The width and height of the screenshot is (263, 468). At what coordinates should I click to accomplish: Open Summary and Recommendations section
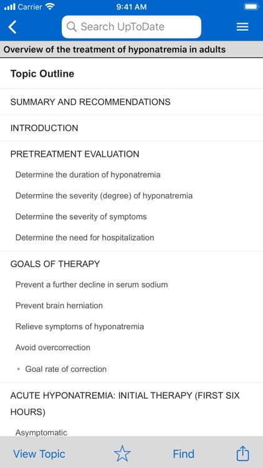tap(131, 102)
